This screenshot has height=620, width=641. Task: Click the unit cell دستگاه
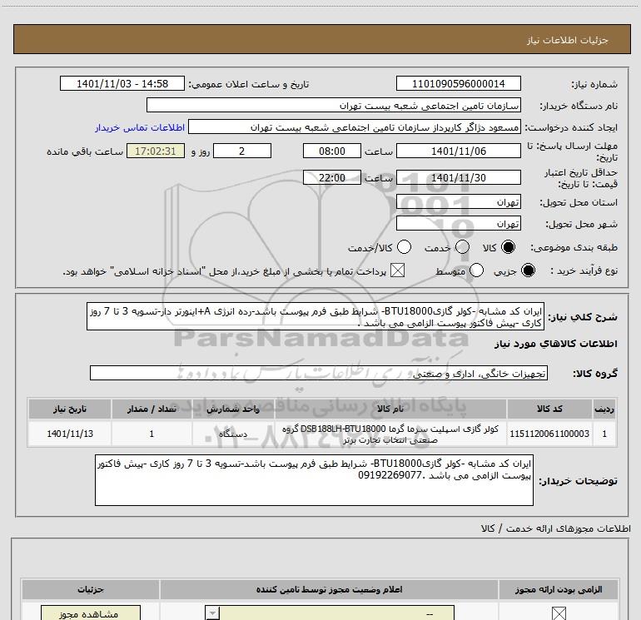(233, 434)
